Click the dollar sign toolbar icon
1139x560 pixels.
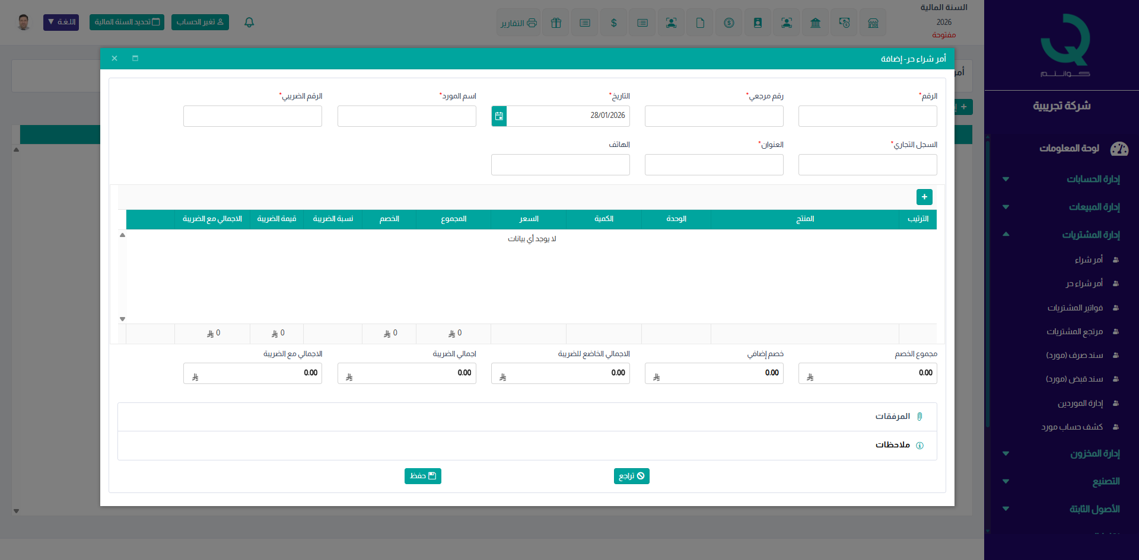[x=613, y=23]
